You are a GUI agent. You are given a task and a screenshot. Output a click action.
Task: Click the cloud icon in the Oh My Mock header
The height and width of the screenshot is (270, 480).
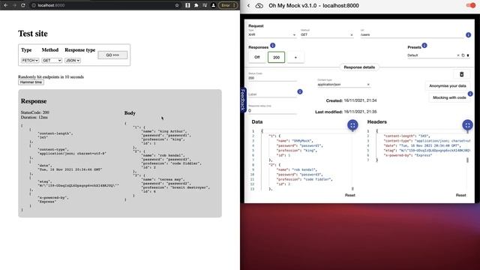pos(259,5)
